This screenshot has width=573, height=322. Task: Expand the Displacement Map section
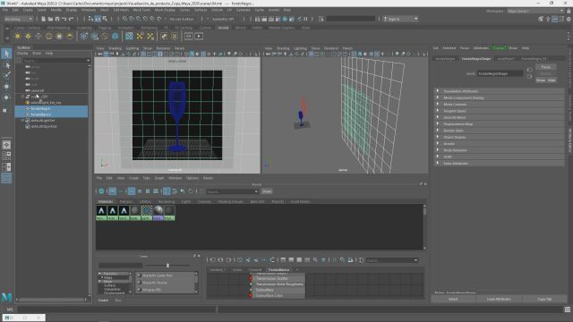[x=499, y=123]
